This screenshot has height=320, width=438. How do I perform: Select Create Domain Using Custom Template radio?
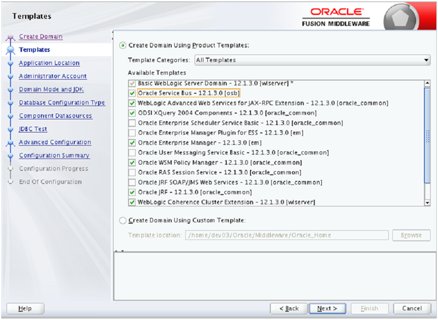[122, 221]
